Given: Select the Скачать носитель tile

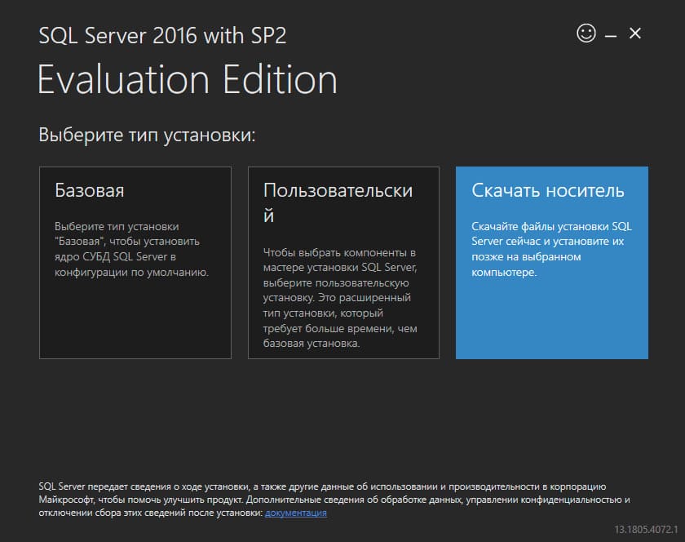Looking at the screenshot, I should click(x=552, y=263).
